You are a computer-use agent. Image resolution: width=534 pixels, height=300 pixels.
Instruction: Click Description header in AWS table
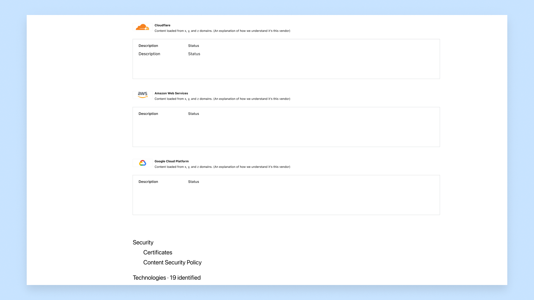pyautogui.click(x=148, y=114)
